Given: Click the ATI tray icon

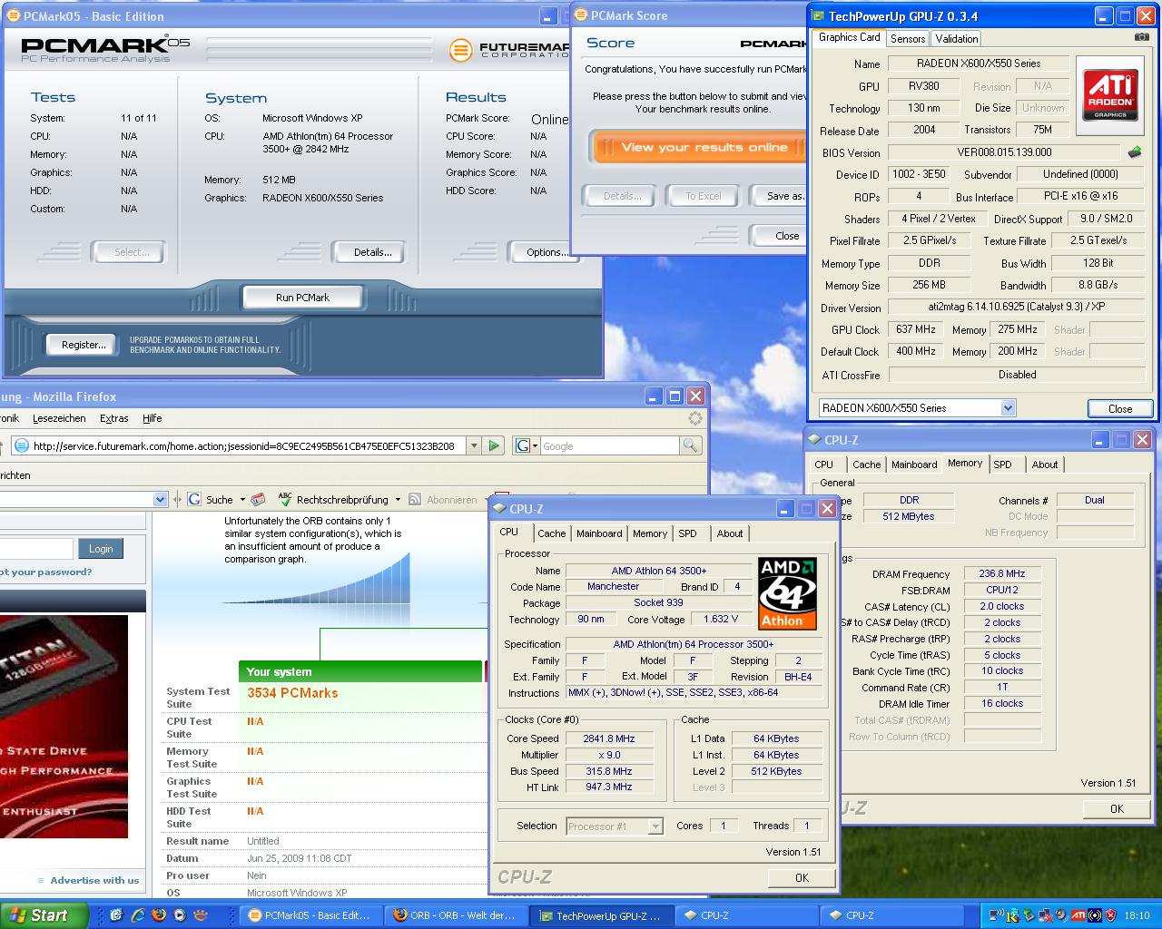Looking at the screenshot, I should click(x=1078, y=915).
